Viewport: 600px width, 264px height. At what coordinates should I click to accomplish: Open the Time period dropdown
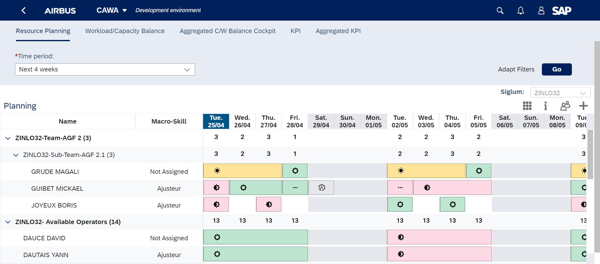(x=105, y=69)
